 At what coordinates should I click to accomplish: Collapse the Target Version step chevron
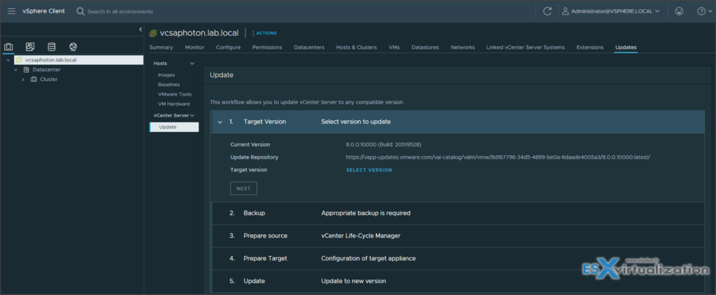coord(220,122)
